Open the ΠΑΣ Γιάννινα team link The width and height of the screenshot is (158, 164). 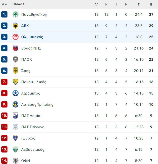click(33, 127)
